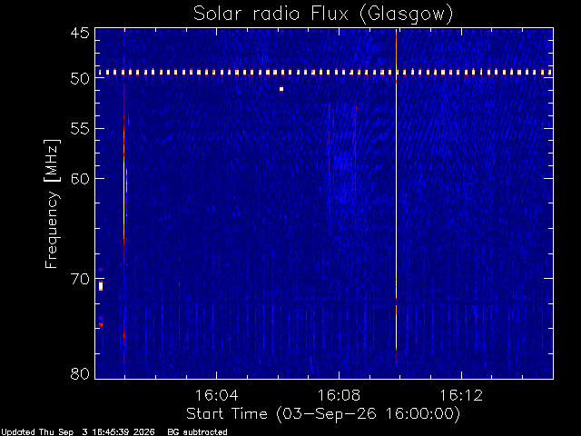Click the 80 MHz frequency label

80,373
